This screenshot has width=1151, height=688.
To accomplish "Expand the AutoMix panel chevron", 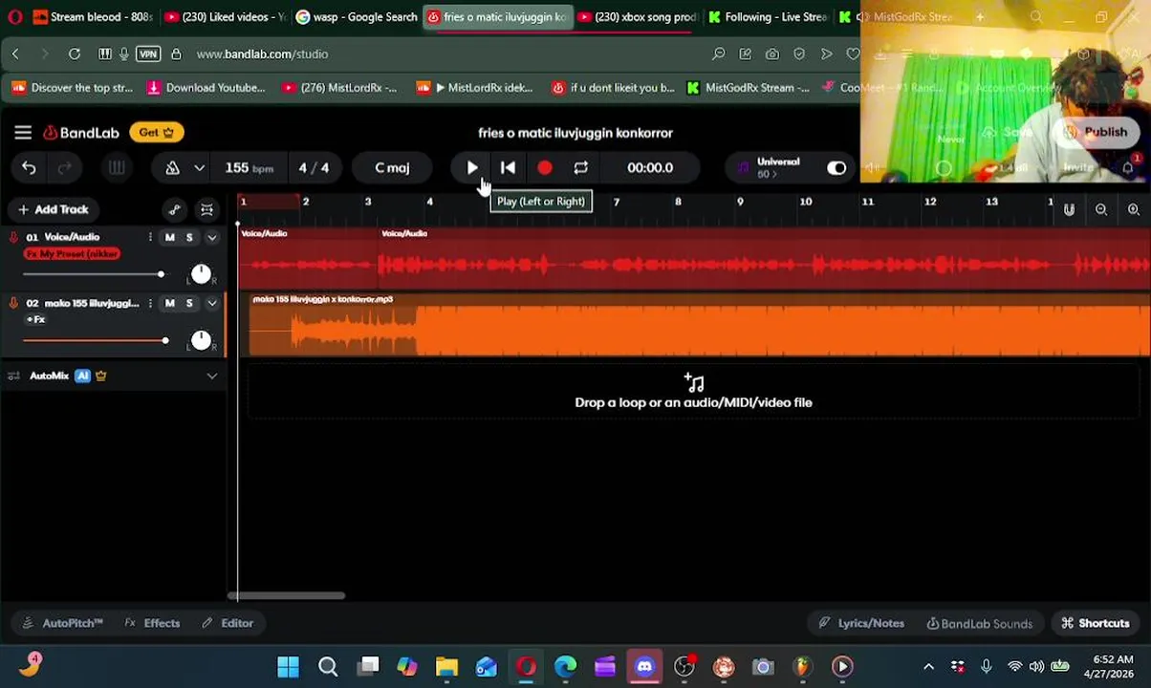I will 212,376.
